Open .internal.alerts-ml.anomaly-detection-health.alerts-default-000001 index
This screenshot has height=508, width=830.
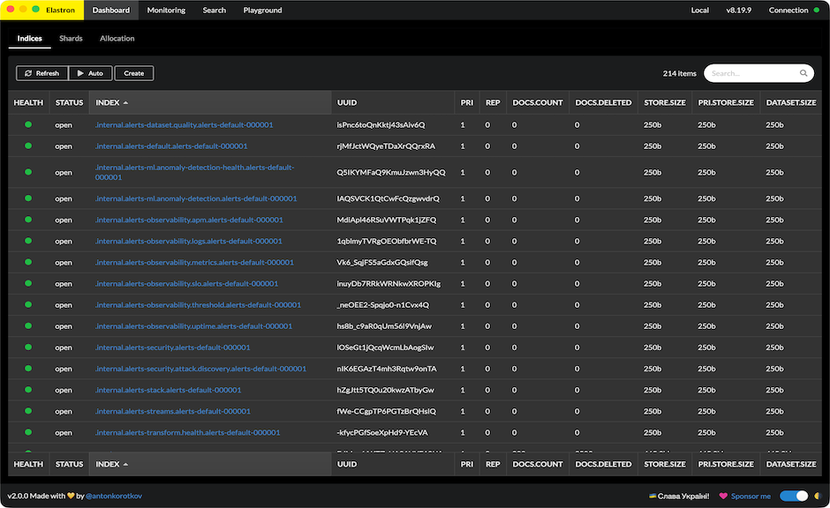click(194, 172)
